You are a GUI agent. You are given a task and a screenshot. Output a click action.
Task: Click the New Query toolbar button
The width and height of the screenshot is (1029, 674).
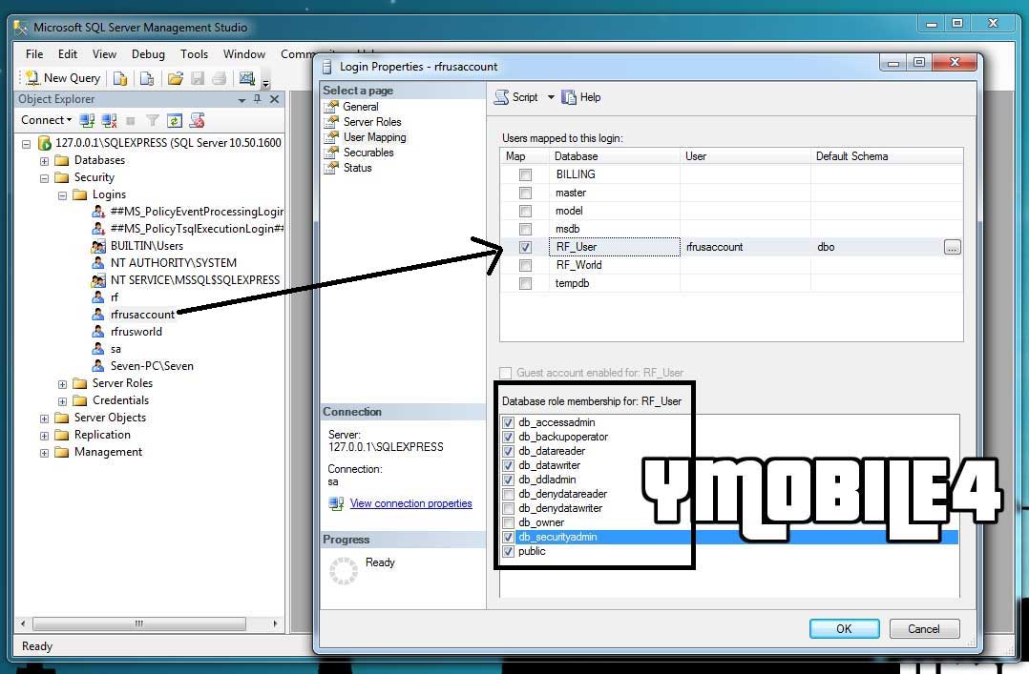point(63,78)
